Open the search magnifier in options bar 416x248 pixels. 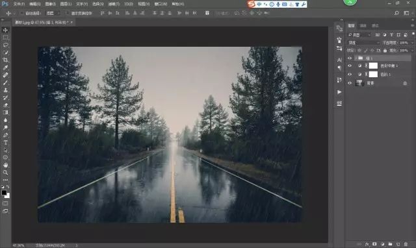pyautogui.click(x=396, y=13)
